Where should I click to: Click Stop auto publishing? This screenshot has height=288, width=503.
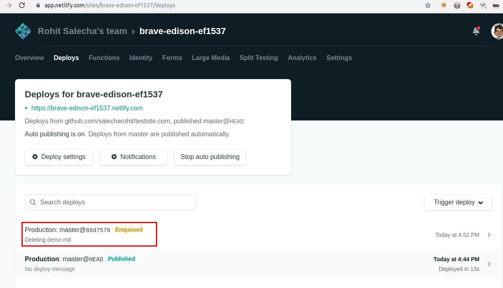pyautogui.click(x=210, y=157)
